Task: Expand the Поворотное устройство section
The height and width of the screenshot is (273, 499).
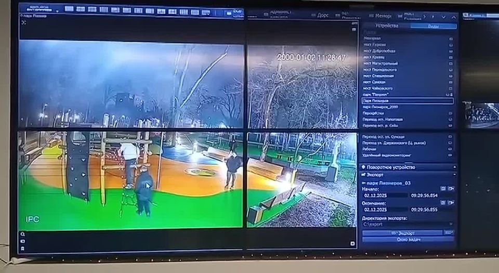Action: tap(455, 167)
